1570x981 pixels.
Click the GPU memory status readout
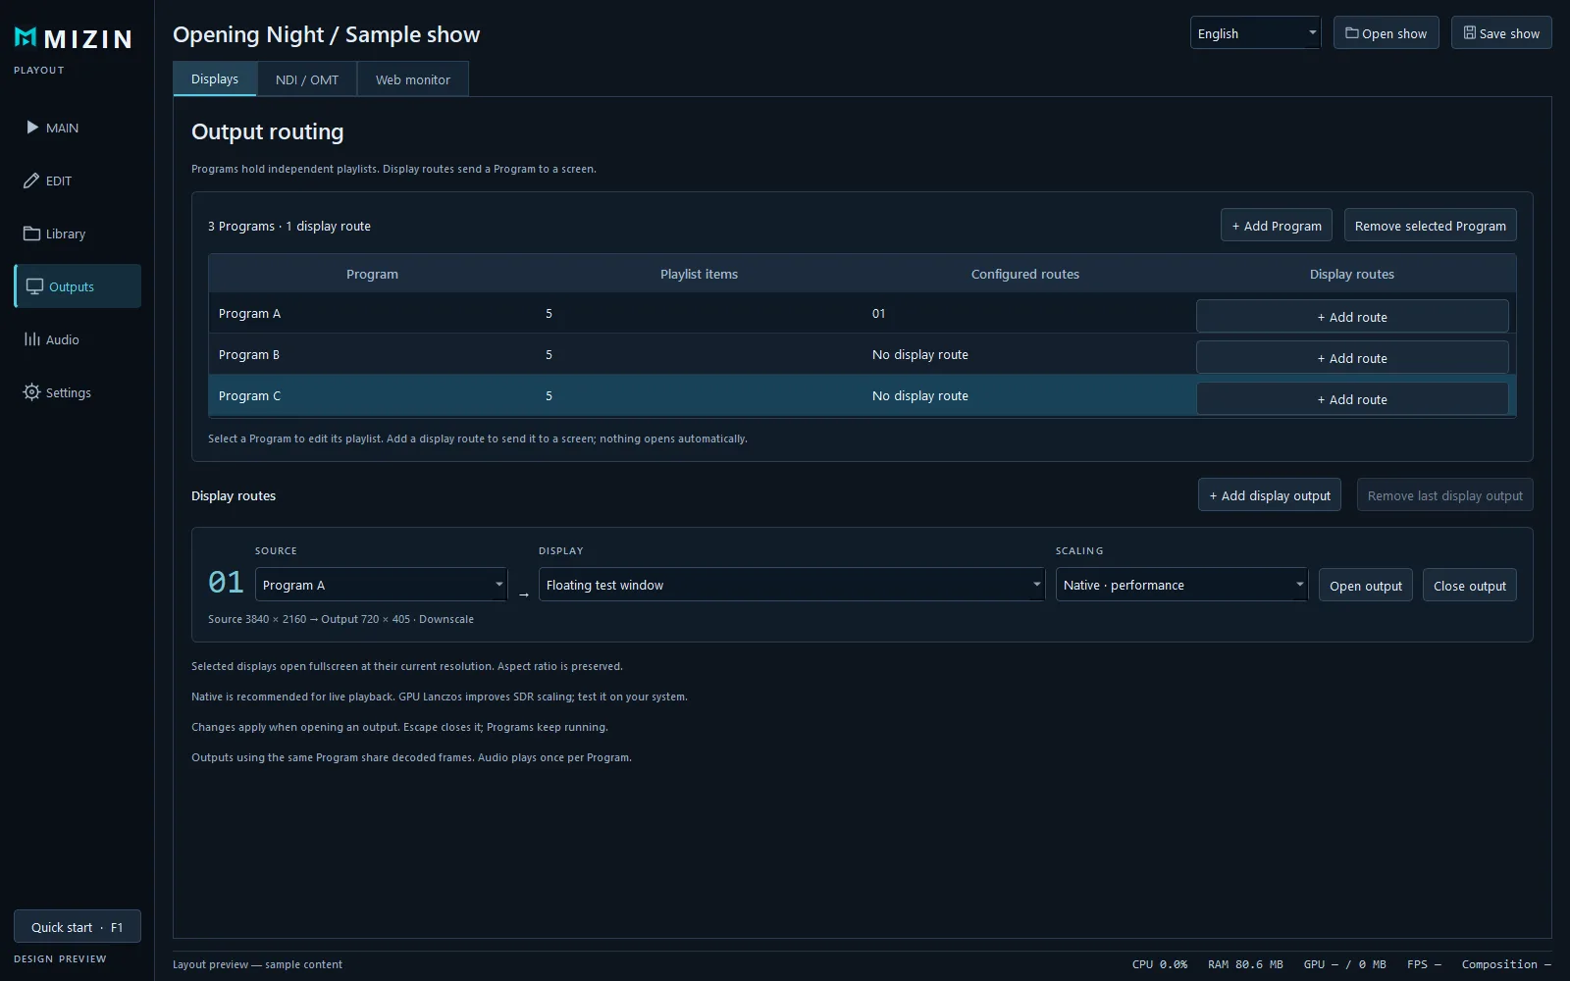coord(1344,964)
